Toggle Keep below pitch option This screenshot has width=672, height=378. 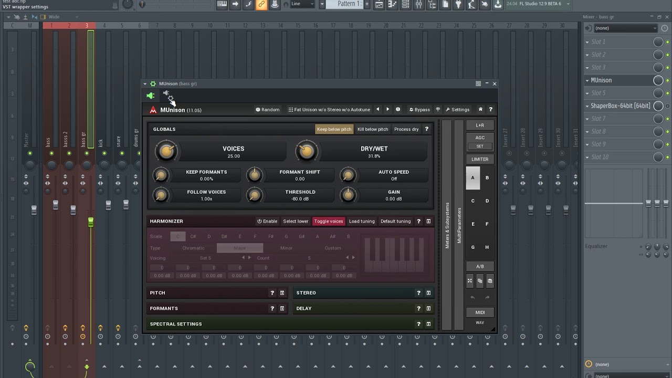(334, 129)
